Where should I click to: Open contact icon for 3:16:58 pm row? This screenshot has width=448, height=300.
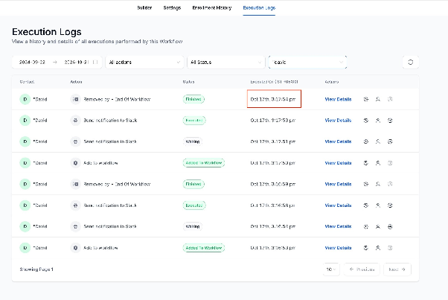pyautogui.click(x=378, y=205)
